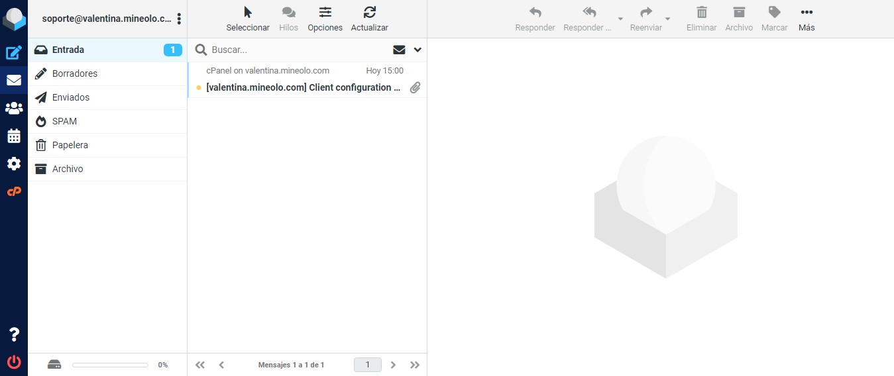The image size is (894, 376).
Task: Toggle the yellow unread dot on message
Action: click(x=199, y=87)
